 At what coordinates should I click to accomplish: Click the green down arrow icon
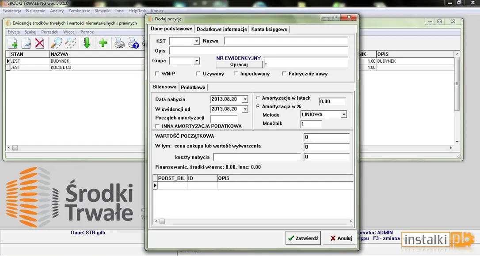pos(87,43)
